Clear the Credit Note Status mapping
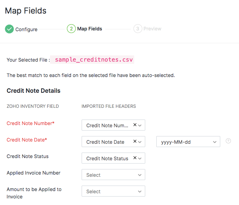Image resolution: width=239 pixels, height=205 pixels. coord(135,158)
